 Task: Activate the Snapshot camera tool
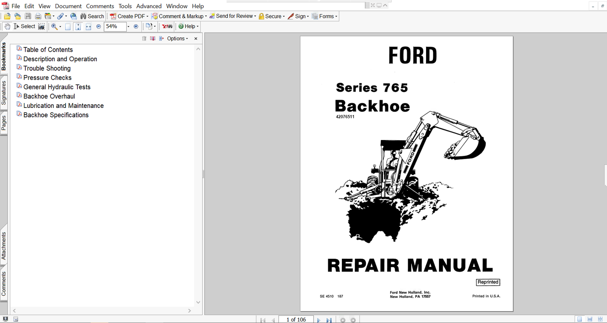[x=41, y=27]
